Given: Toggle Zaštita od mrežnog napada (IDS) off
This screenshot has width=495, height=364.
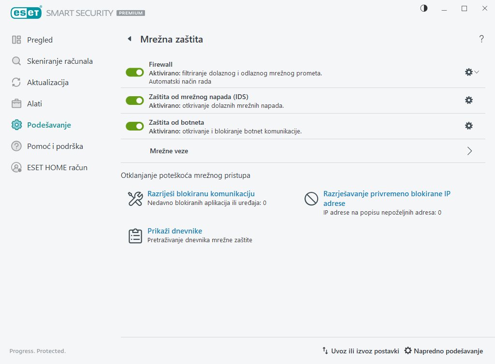Looking at the screenshot, I should pos(135,101).
